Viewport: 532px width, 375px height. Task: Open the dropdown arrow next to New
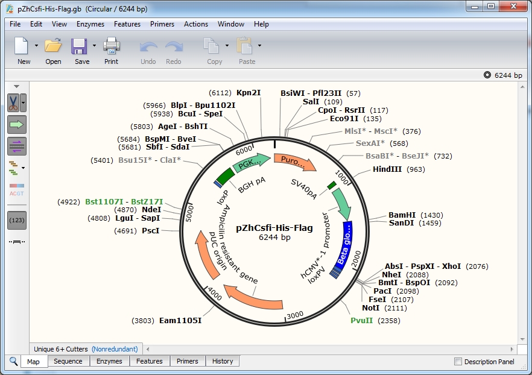coord(36,46)
